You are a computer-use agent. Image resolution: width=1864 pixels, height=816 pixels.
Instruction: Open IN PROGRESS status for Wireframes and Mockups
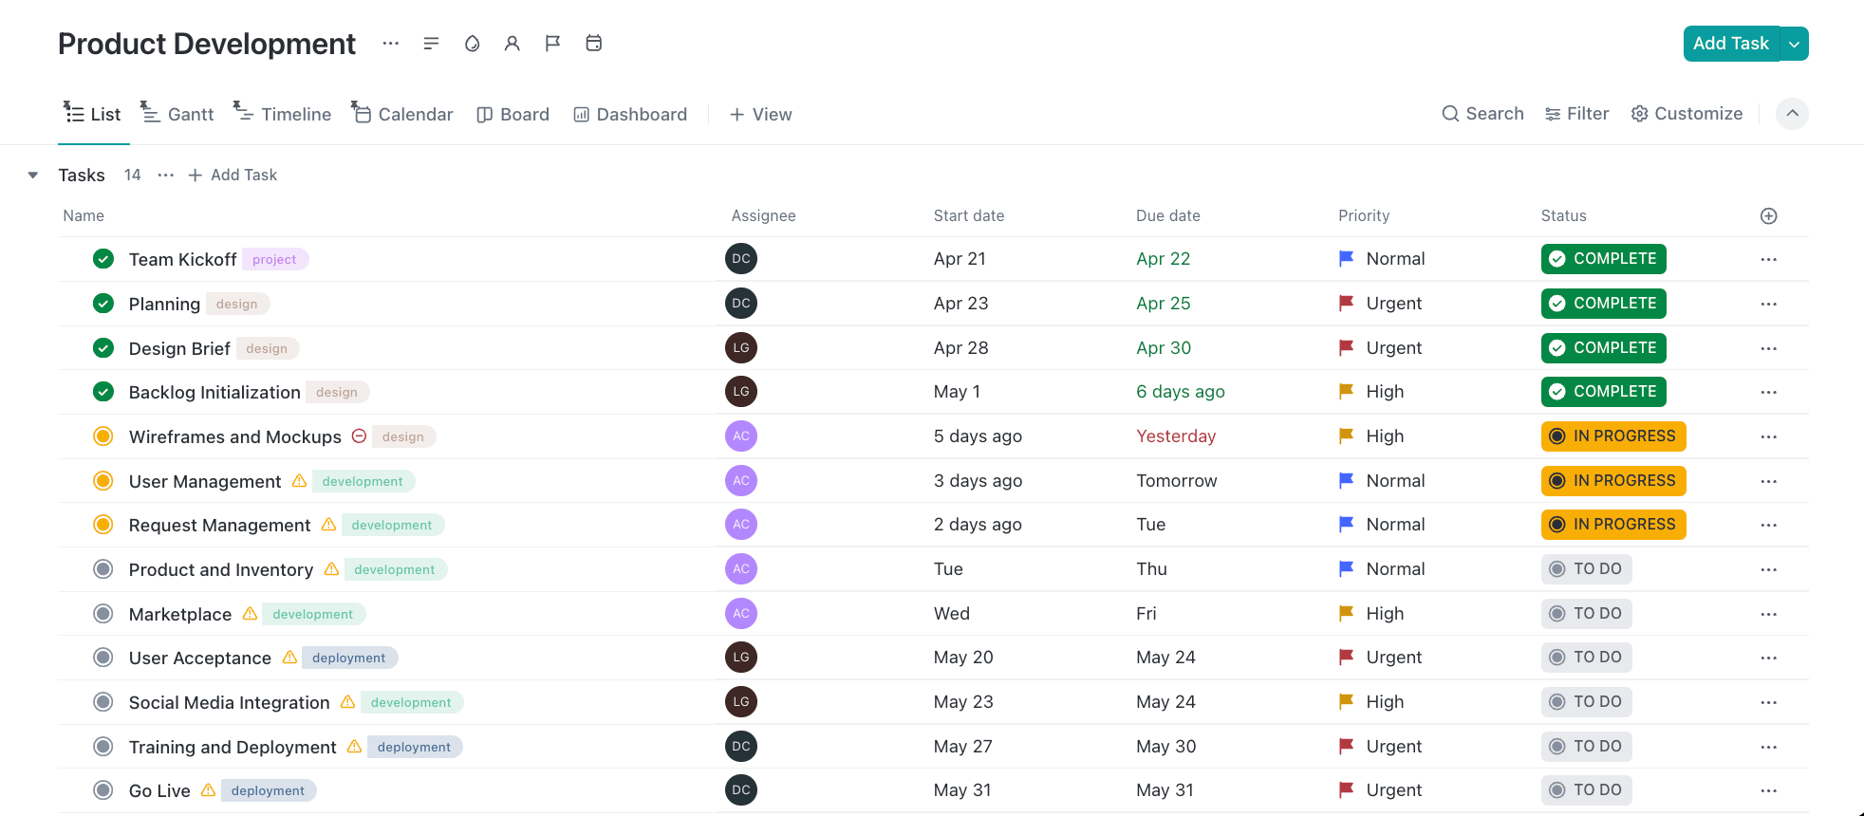coord(1613,436)
